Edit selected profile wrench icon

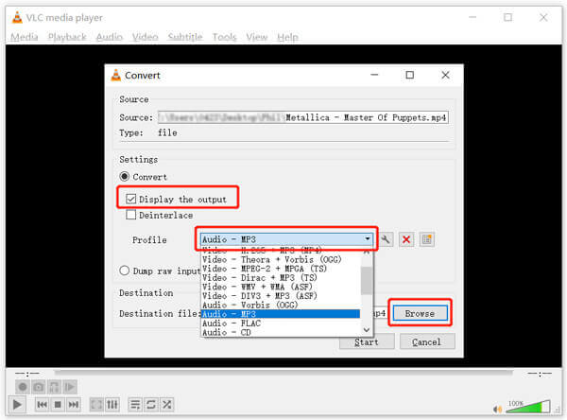coord(386,239)
